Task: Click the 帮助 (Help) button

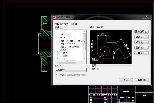Action: pyautogui.click(x=142, y=80)
